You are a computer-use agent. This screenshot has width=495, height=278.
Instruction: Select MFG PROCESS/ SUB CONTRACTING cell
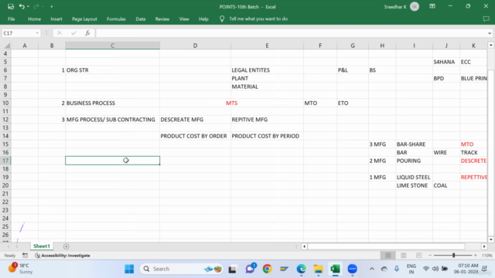tap(112, 120)
